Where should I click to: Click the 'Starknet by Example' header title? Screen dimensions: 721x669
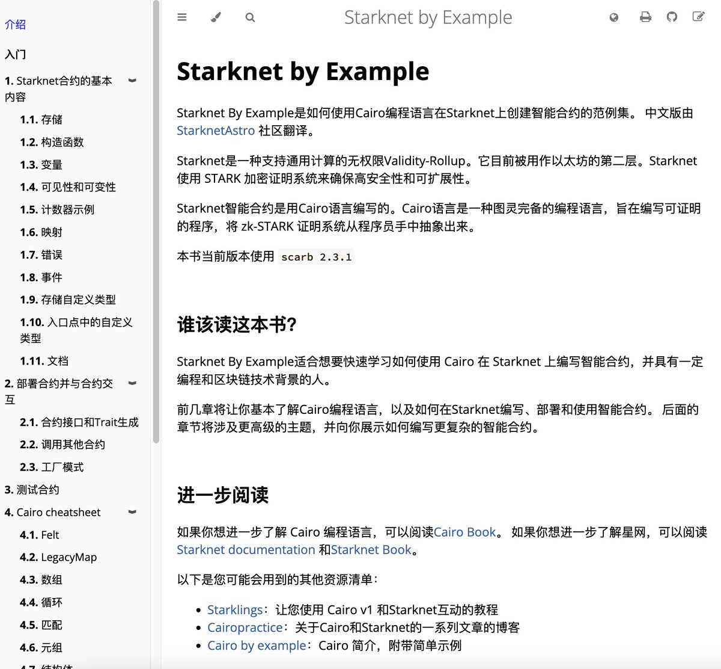tap(428, 17)
